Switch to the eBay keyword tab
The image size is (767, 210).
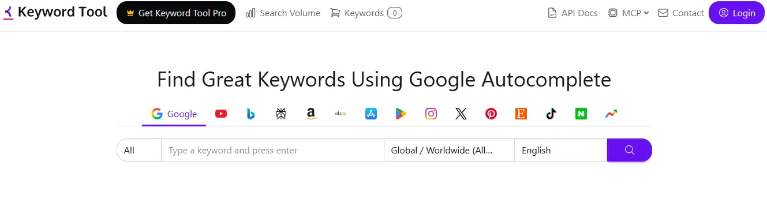point(341,114)
